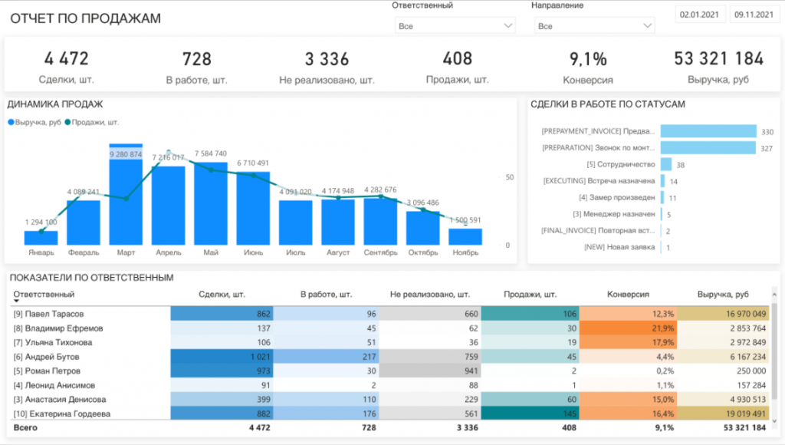The height and width of the screenshot is (445, 785).
Task: Click the sort arrow under Ответственный header
Action: pos(16,302)
